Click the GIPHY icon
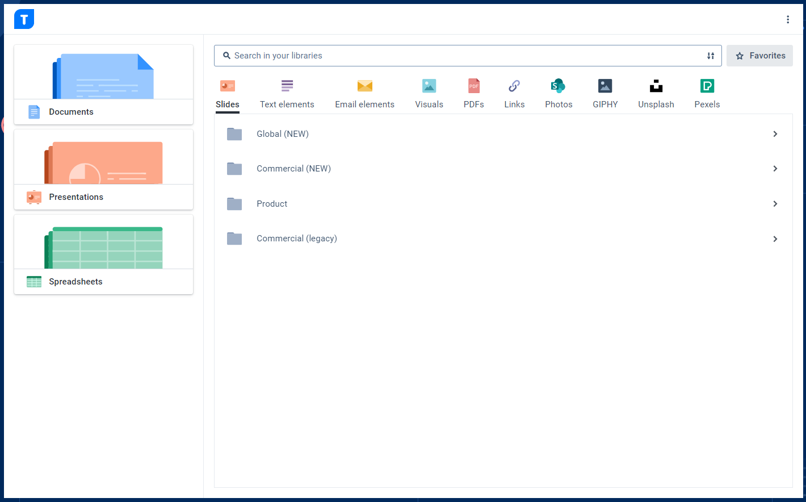 coord(605,86)
